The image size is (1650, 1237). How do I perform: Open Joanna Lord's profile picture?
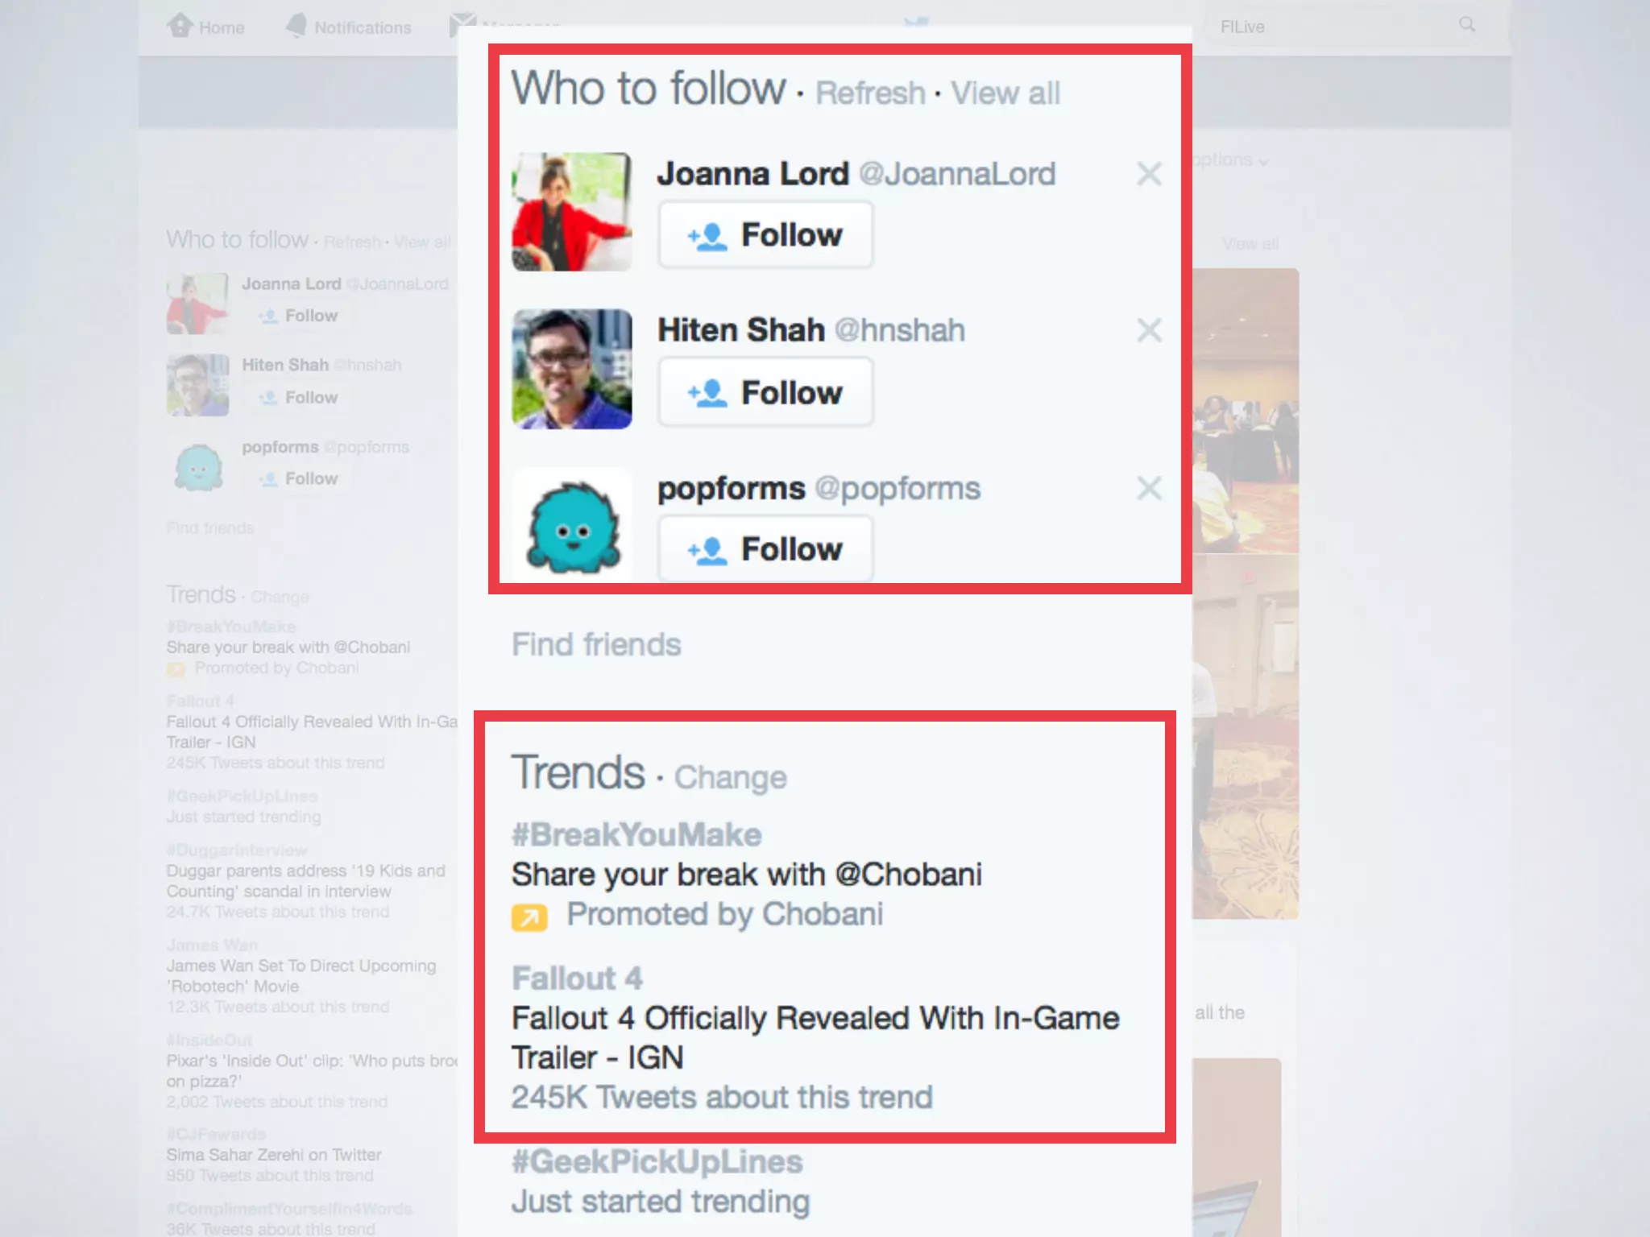(572, 212)
